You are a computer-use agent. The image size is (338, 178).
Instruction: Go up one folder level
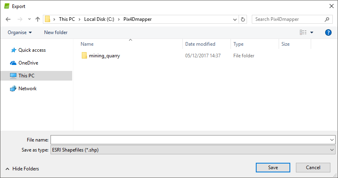tap(38, 19)
